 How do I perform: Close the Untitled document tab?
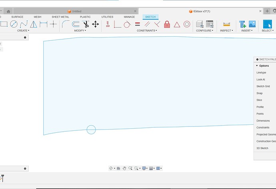tap(135, 11)
